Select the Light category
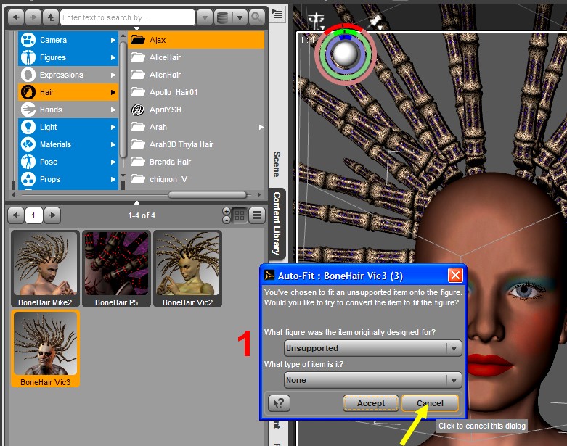 point(68,127)
